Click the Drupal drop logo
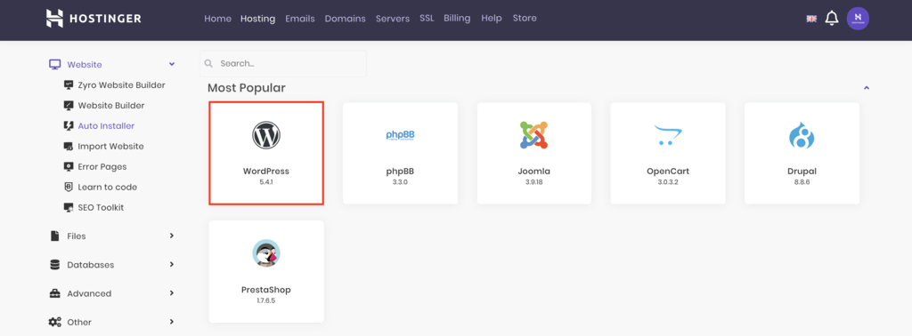 click(x=802, y=136)
